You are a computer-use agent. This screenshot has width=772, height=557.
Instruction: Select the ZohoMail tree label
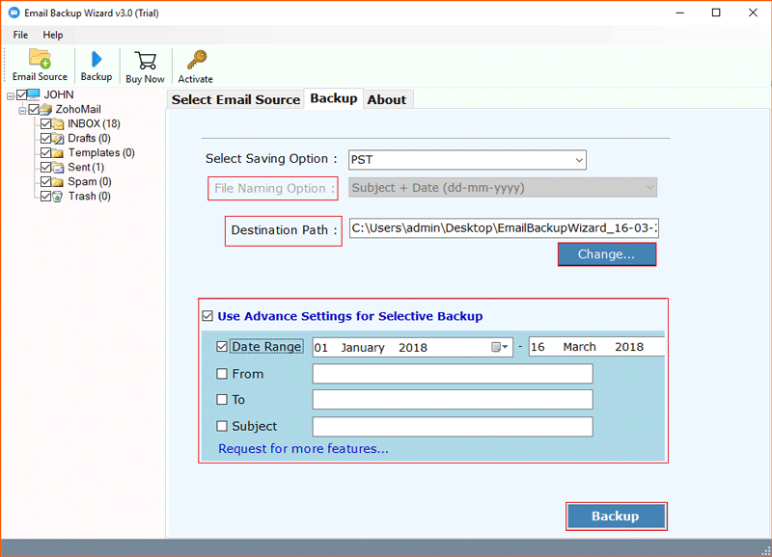point(78,109)
